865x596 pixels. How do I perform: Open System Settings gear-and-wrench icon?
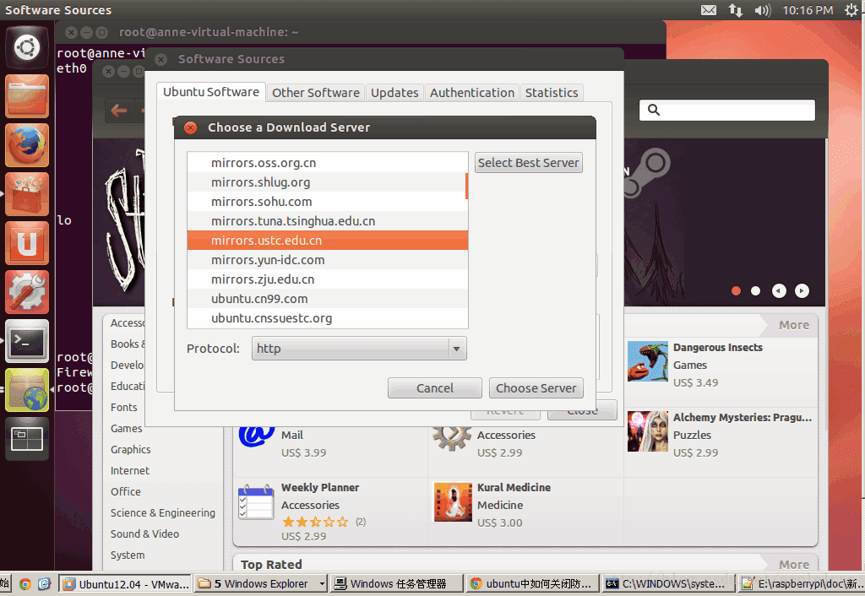(26, 292)
